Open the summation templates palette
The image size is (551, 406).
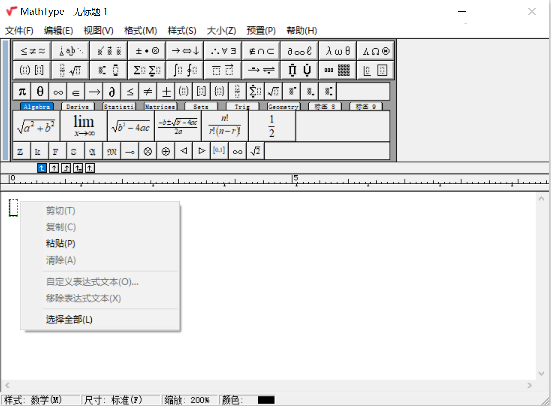[147, 70]
